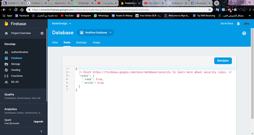
Task: Switch to the Problem in Kodular browser tab
Action: tap(37, 3)
